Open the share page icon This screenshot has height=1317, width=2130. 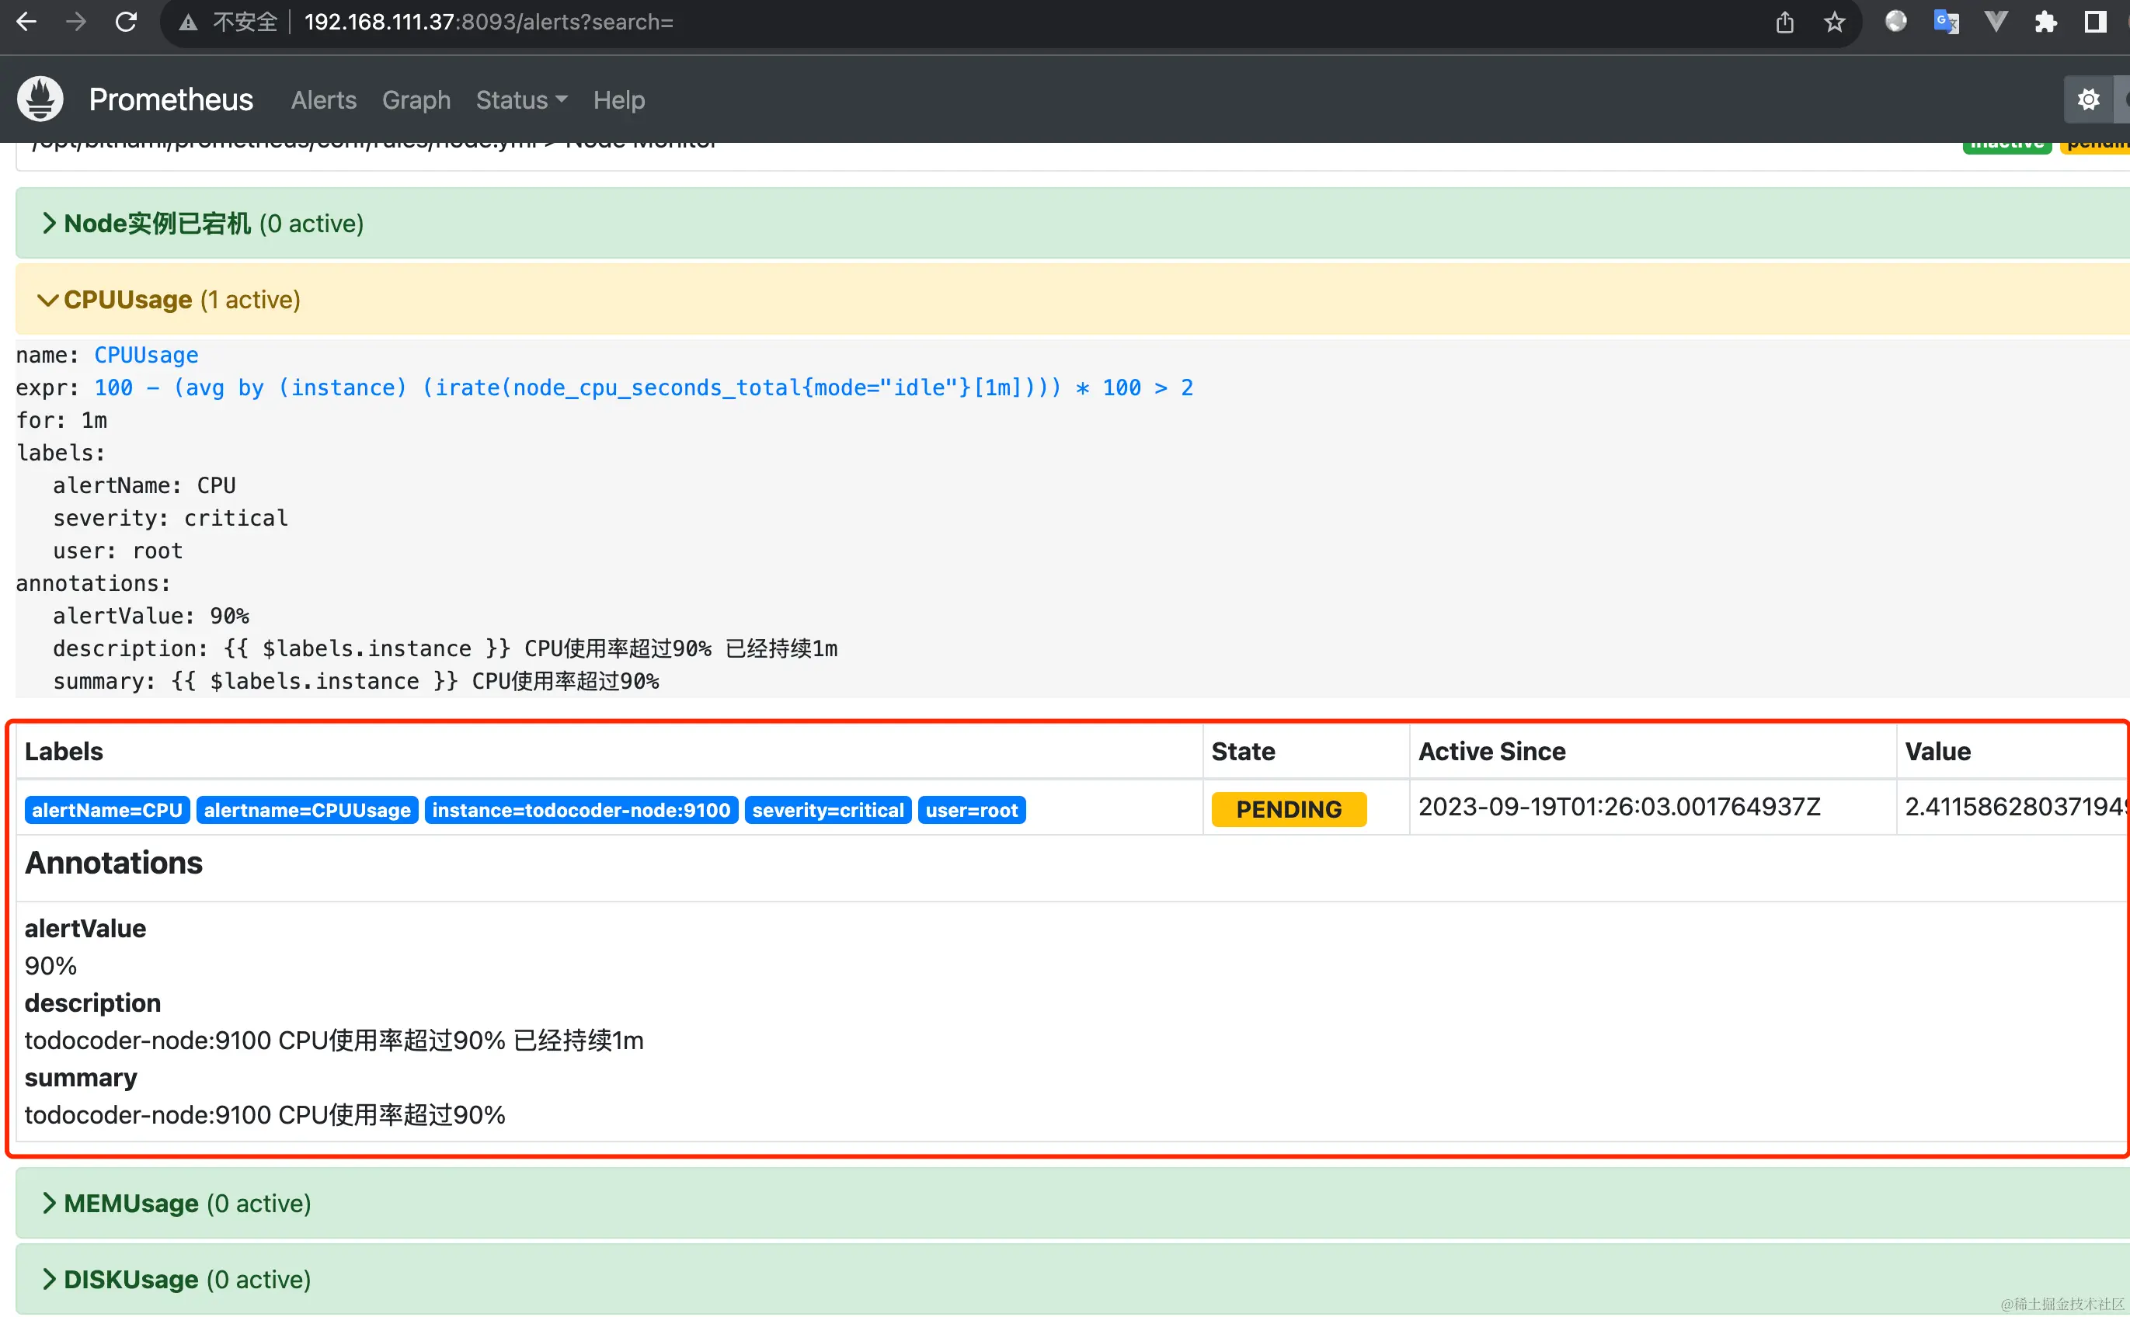[1784, 22]
